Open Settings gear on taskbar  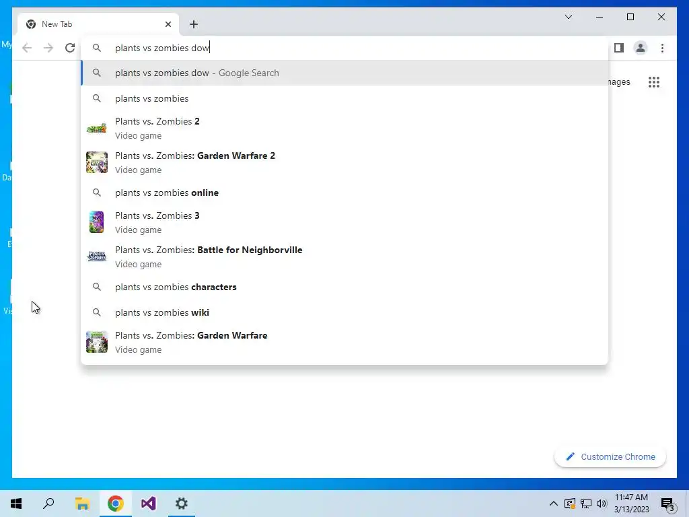tap(182, 504)
